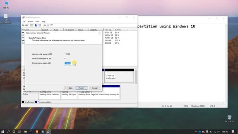Click the disk pane vertical scrollbar
Screen dimensions: 238x134
136,77
